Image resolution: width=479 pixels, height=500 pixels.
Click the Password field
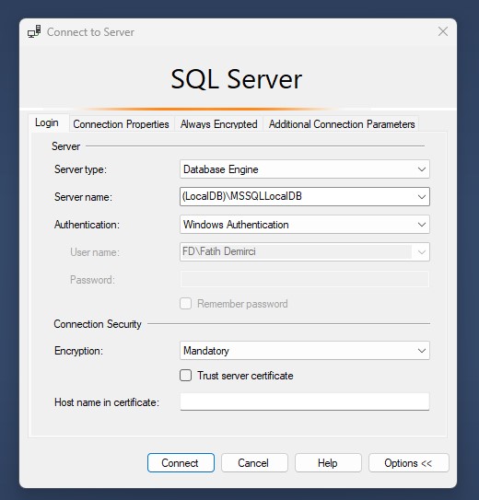(305, 279)
